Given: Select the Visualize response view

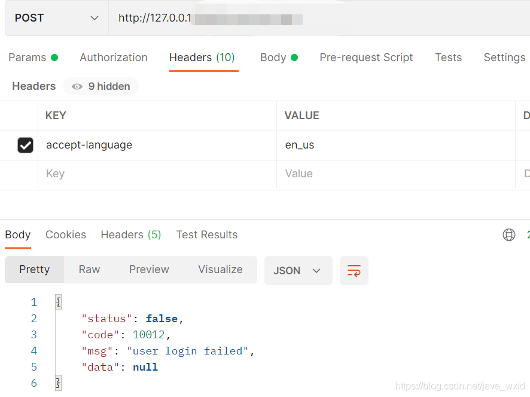Looking at the screenshot, I should click(220, 269).
